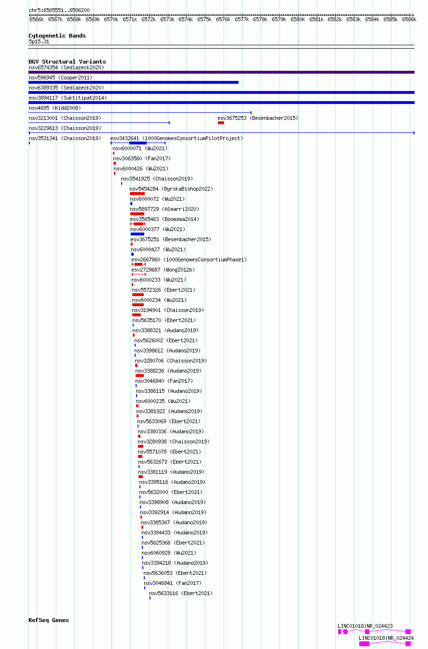The image size is (428, 649).
Task: Open LINC01018|NR_024423 gene label
Action: 365,626
